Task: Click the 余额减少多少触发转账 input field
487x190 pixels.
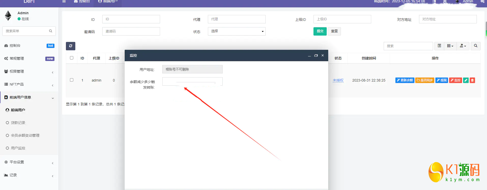Action: coord(192,81)
